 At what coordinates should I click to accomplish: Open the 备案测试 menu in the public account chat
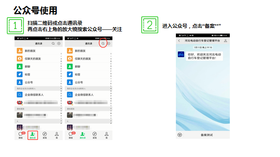click(207, 135)
